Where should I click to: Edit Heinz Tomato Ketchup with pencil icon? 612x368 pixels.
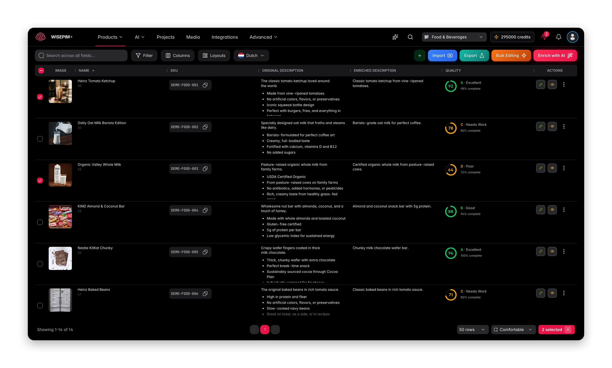540,84
